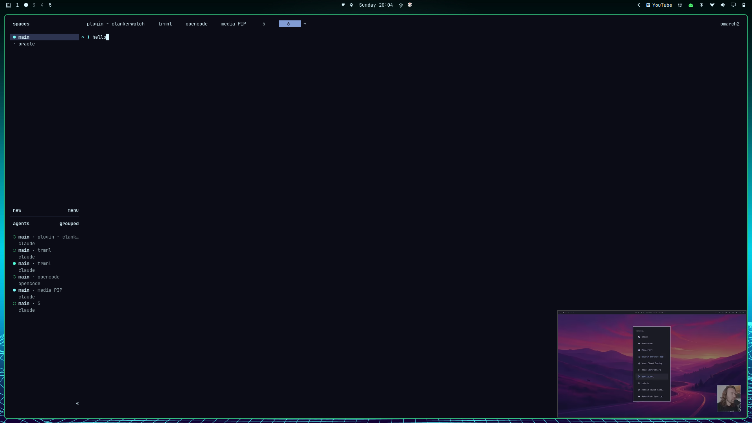752x423 pixels.
Task: Switch to tab 5 in tab strip
Action: (x=264, y=24)
